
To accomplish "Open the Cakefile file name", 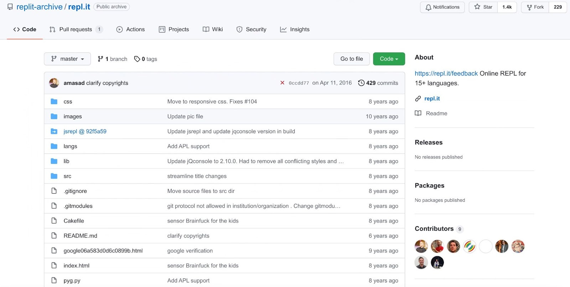I will [74, 221].
